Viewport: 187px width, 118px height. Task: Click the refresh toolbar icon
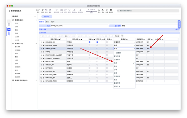point(43,10)
